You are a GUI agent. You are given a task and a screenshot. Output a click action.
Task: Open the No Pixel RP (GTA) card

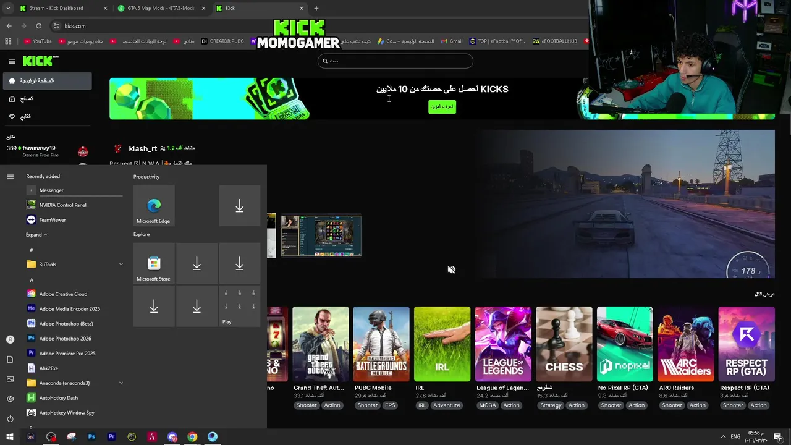625,344
